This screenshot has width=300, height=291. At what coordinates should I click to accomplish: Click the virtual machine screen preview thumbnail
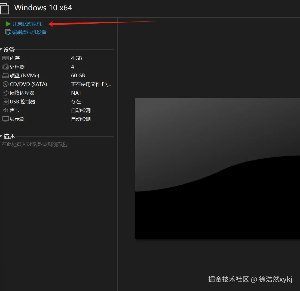click(x=218, y=169)
